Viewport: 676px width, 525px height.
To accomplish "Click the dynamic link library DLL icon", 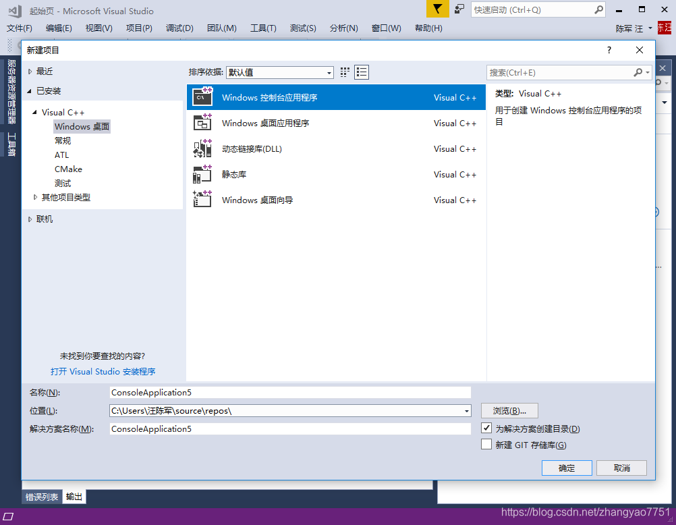I will 202,148.
